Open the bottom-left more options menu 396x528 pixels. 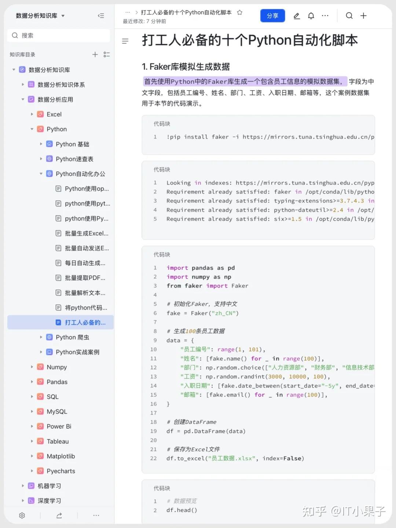coord(96,515)
